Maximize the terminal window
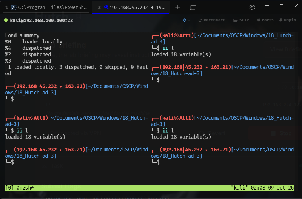Image resolution: width=302 pixels, height=199 pixels. 281,6
